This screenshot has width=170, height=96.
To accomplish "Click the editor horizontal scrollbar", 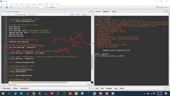I will click(39, 82).
